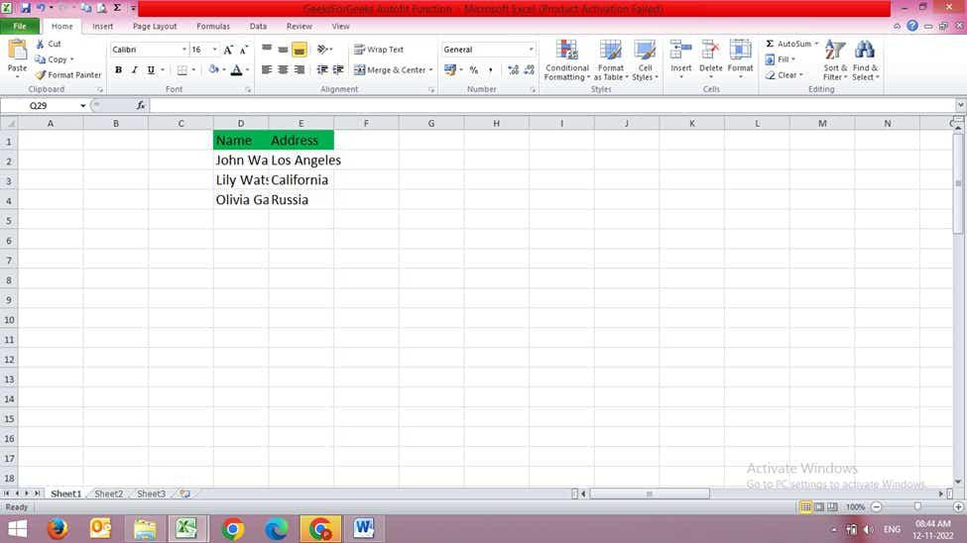Image resolution: width=967 pixels, height=543 pixels.
Task: Toggle Wrap Text on selected cell
Action: (x=379, y=50)
